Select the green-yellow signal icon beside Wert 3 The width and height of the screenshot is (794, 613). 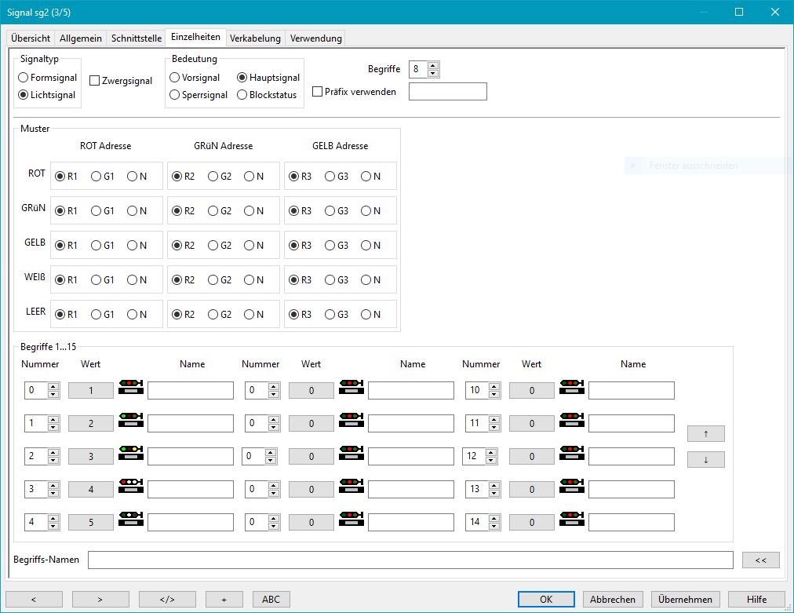coord(130,456)
